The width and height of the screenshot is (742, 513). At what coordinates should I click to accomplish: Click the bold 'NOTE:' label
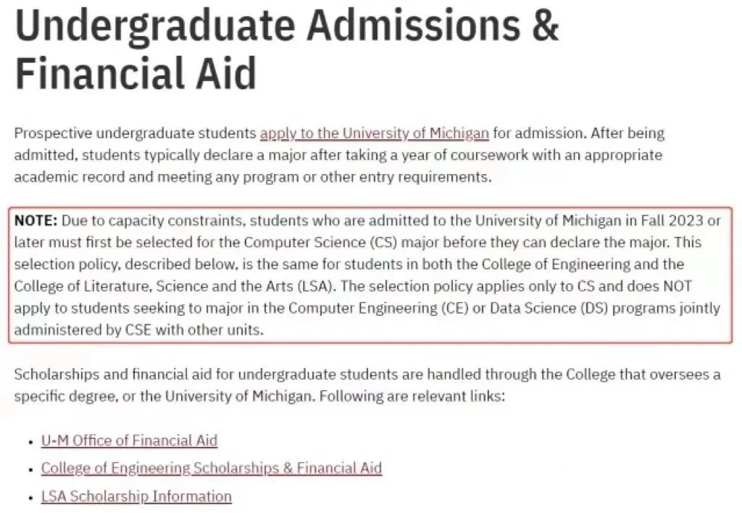click(36, 220)
